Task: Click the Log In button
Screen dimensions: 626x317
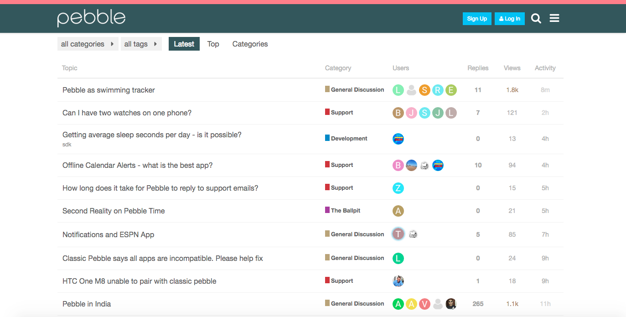Action: 510,19
